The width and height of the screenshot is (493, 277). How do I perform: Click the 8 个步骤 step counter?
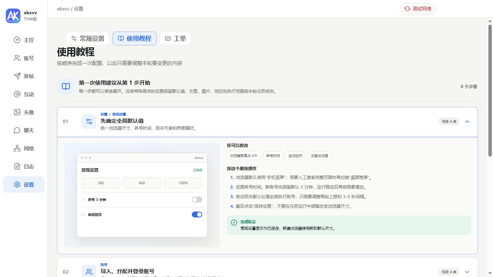[469, 87]
